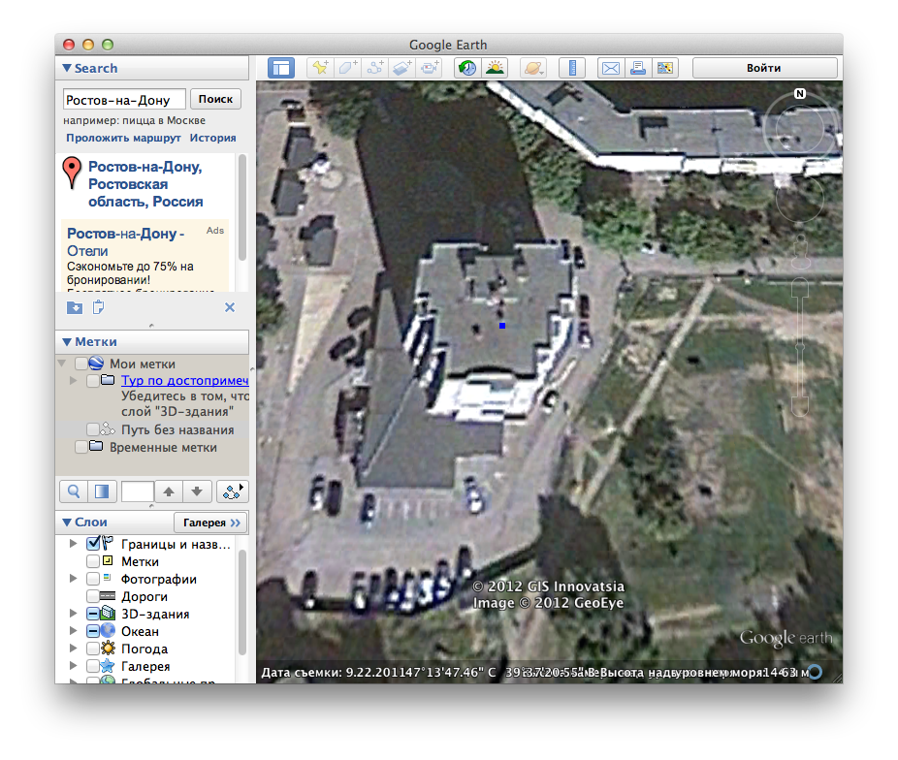The image size is (898, 760).
Task: Open the Тур по достопримечательностям link
Action: (185, 381)
